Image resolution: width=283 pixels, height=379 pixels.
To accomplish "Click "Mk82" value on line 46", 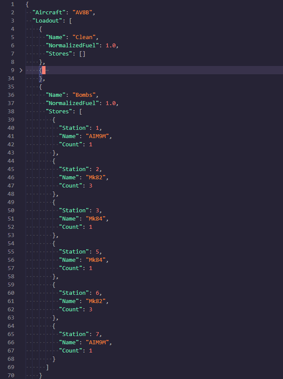I will coord(96,177).
